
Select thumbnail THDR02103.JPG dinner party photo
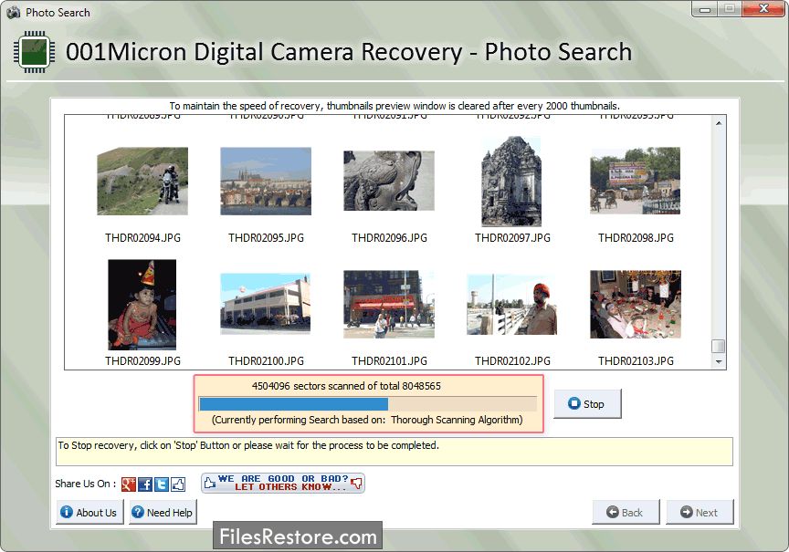(x=636, y=304)
